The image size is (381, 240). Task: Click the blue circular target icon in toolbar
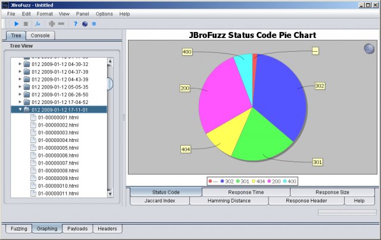click(94, 24)
